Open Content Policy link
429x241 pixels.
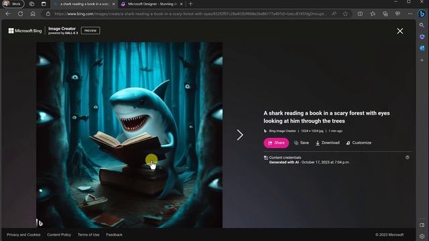point(59,235)
